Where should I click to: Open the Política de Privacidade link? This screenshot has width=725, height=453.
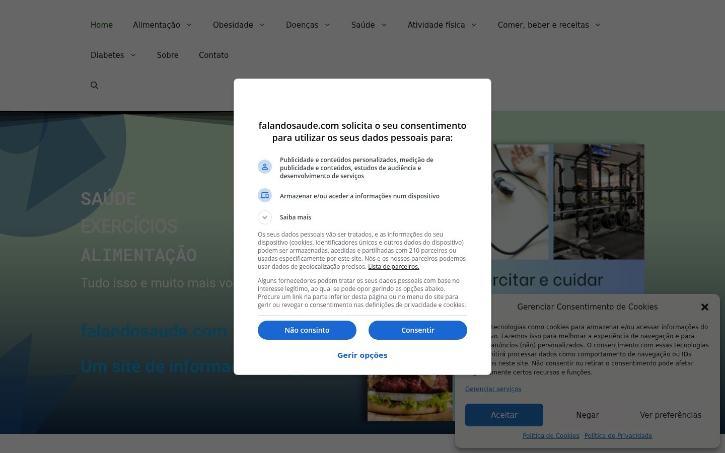click(618, 436)
